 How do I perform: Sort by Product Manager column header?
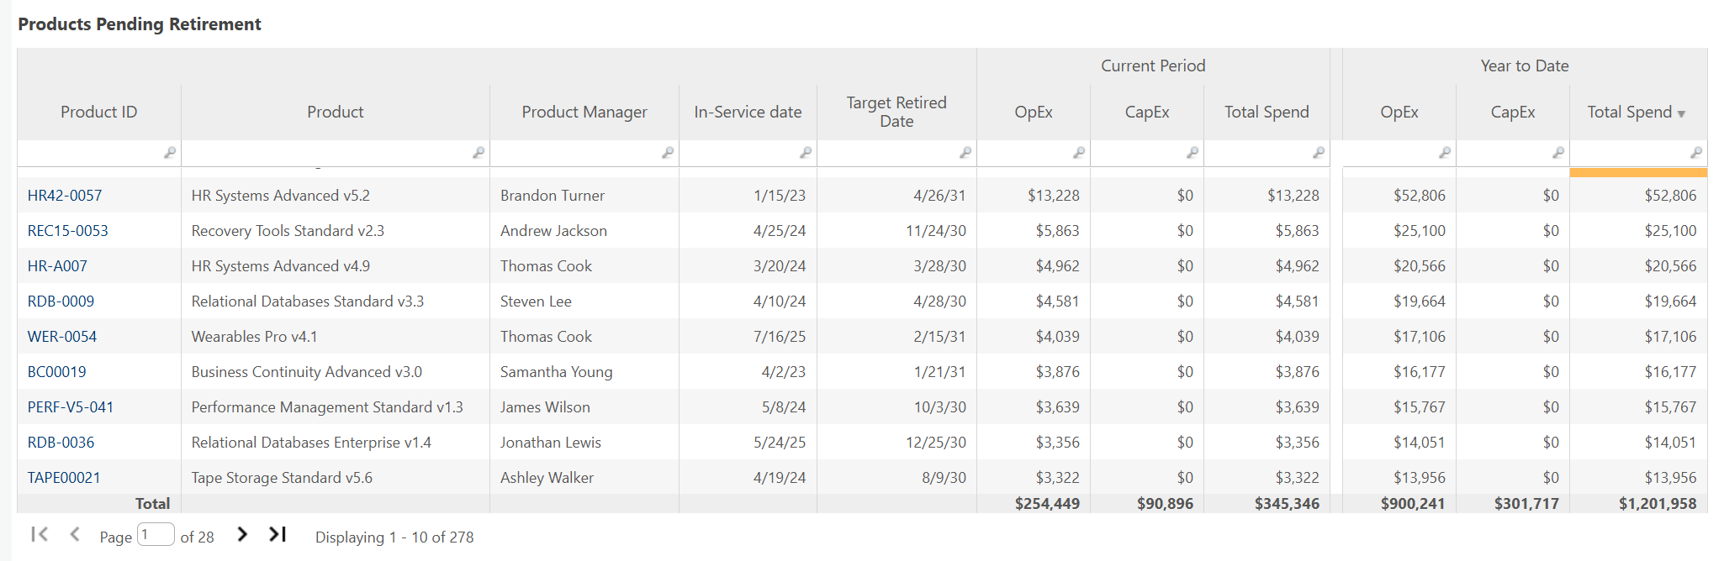point(584,112)
